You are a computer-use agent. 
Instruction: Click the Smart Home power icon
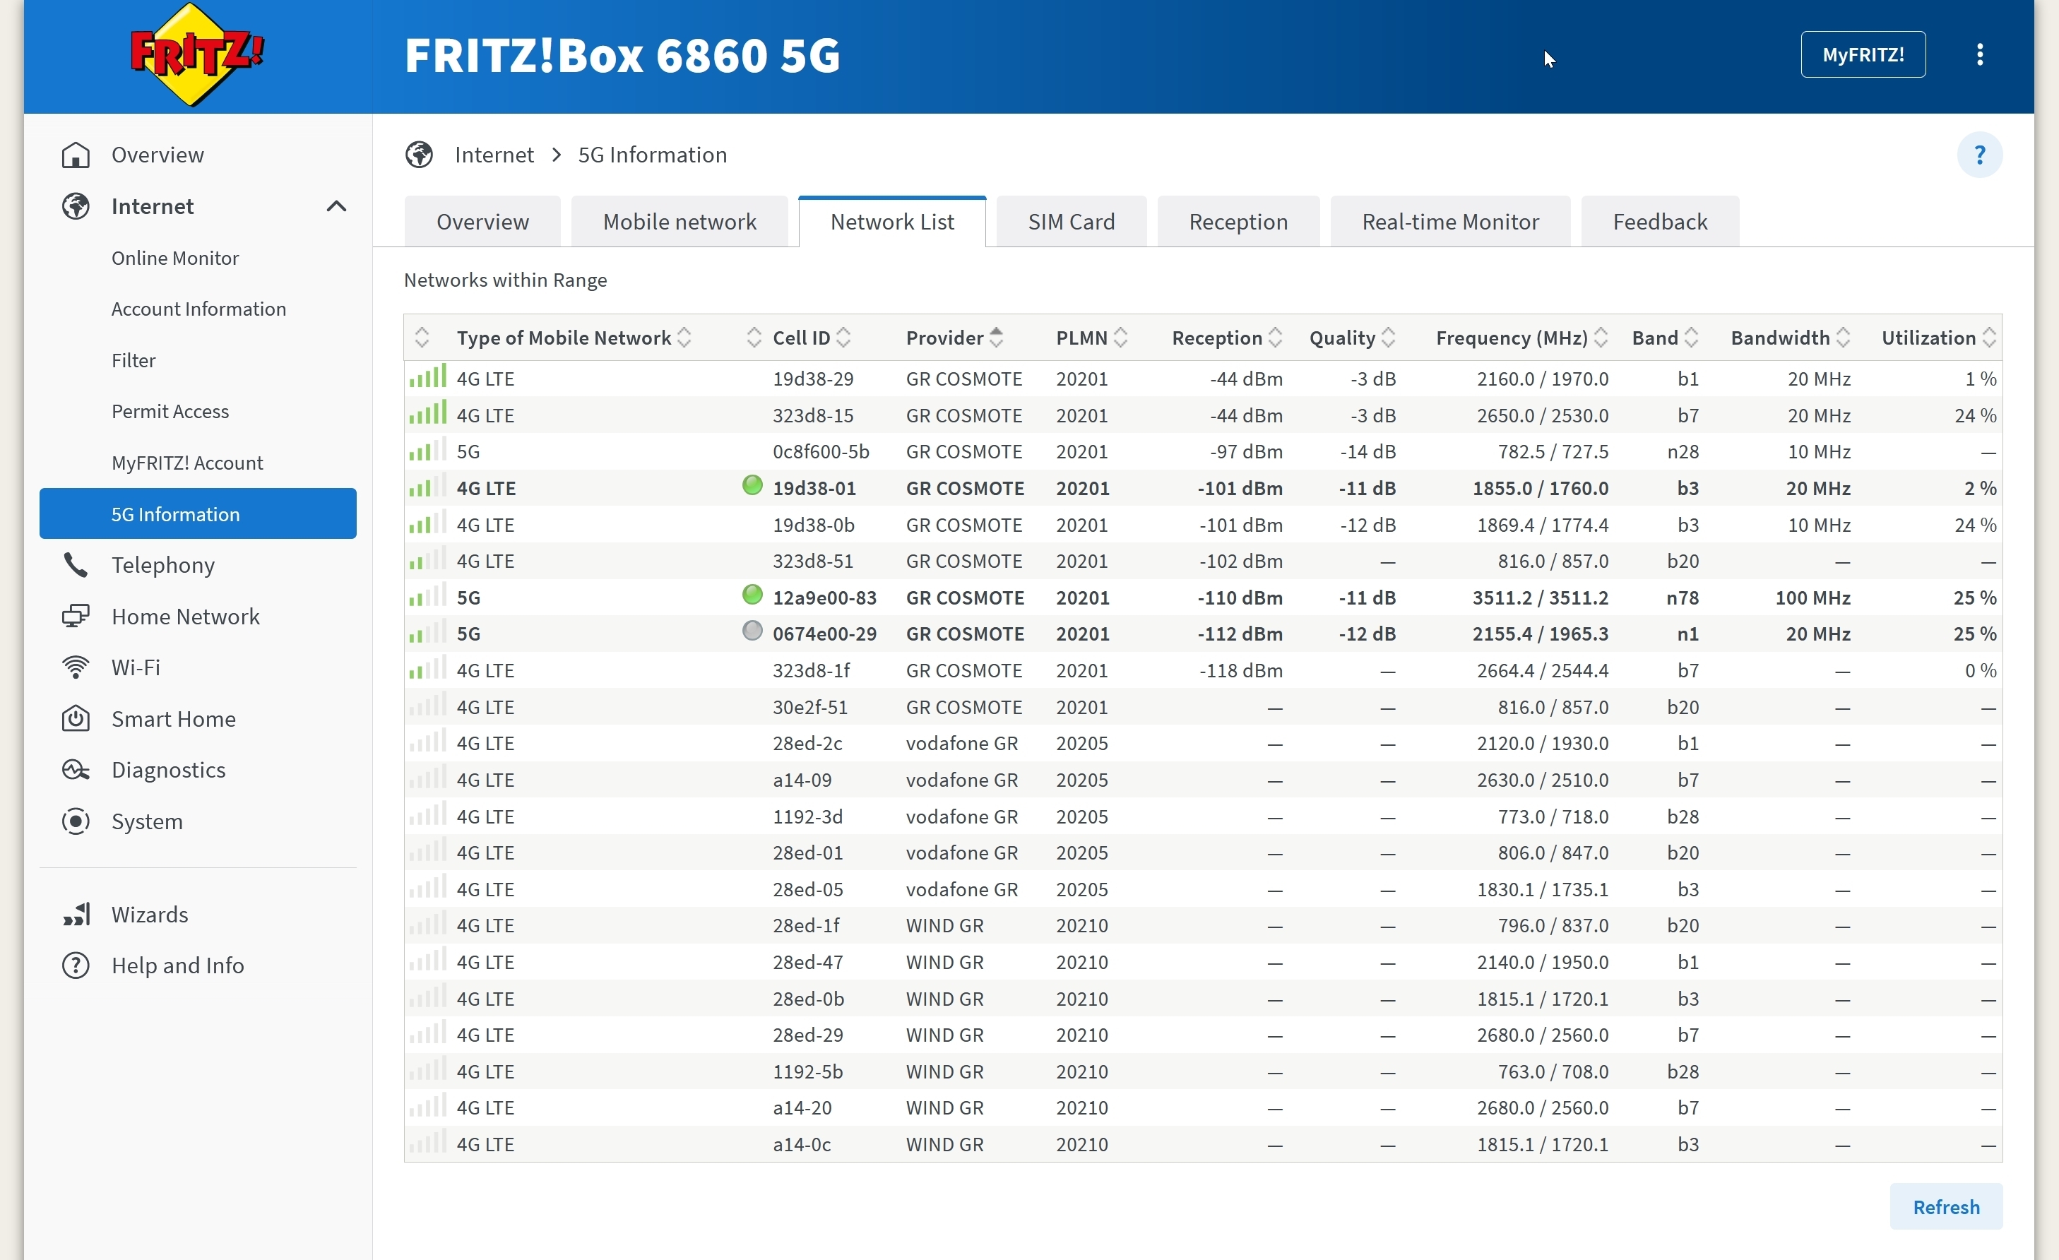click(x=76, y=718)
